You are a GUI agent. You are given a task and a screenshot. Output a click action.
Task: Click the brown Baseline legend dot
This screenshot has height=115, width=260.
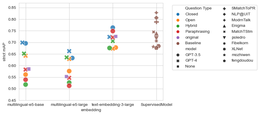[x=178, y=43]
